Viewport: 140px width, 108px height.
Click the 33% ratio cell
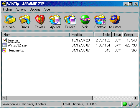click(118, 50)
